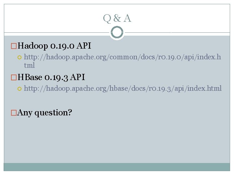The height and width of the screenshot is (175, 234).
Task: Open the Hadoop common docs r0.19.0 link
Action: point(122,57)
